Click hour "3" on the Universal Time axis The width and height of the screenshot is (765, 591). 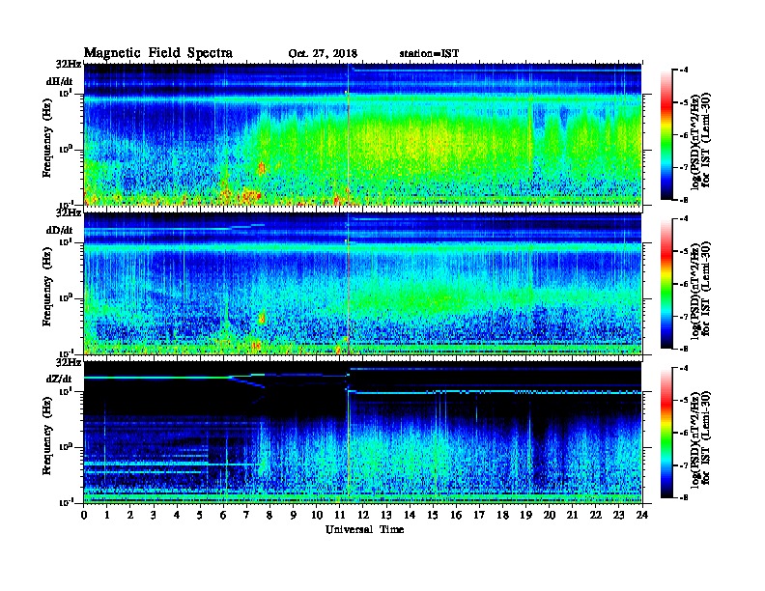[x=155, y=515]
